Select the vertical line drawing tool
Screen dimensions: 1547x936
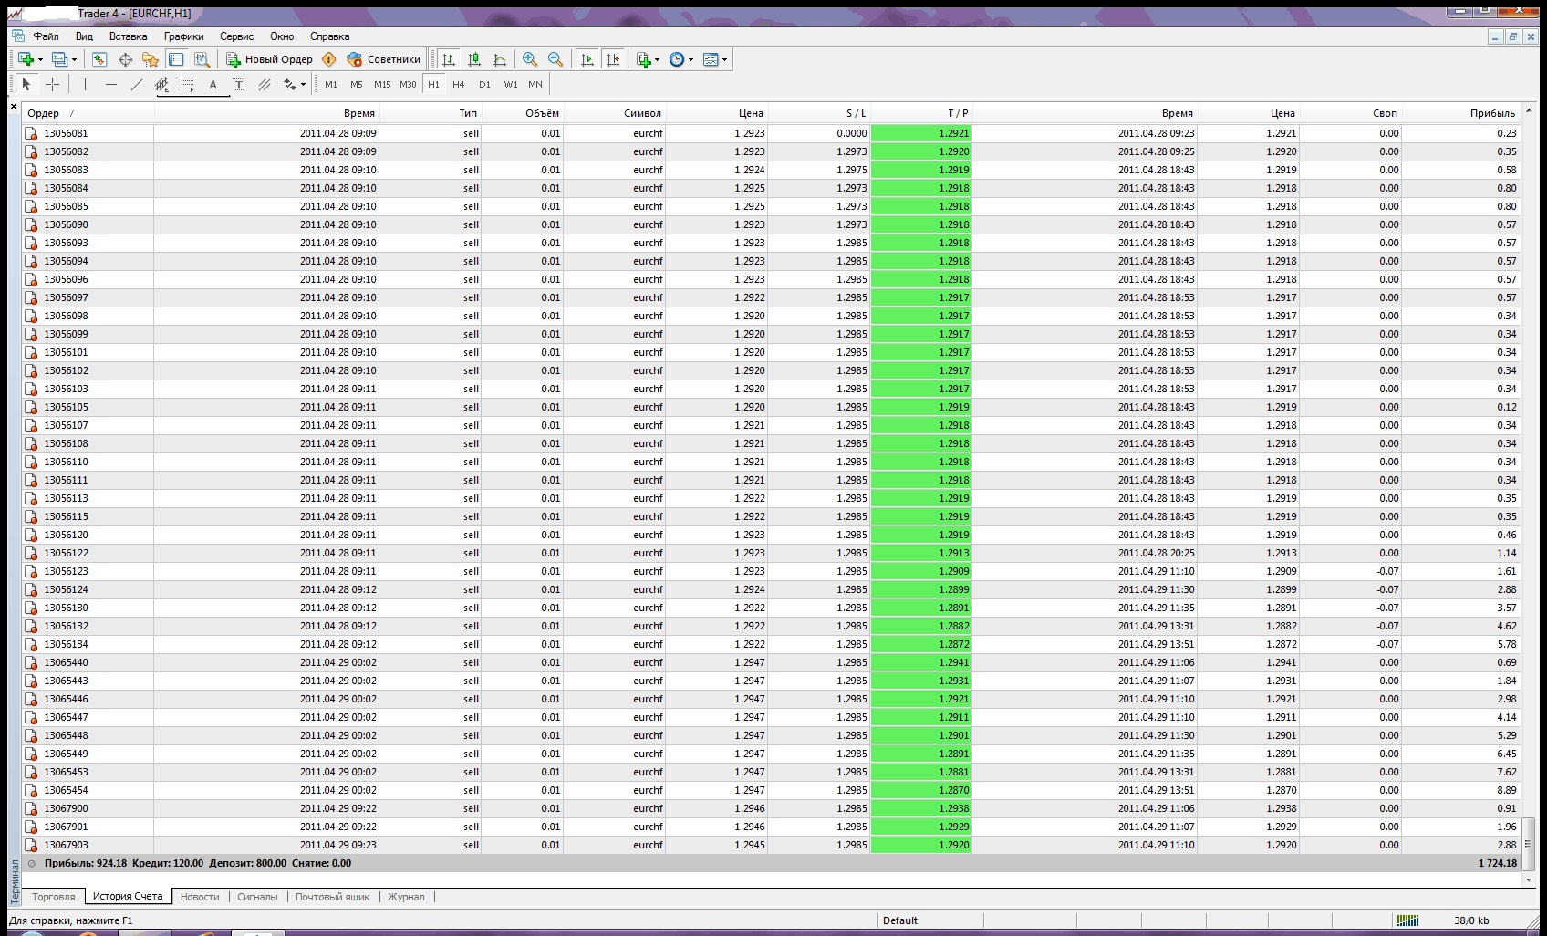[85, 84]
